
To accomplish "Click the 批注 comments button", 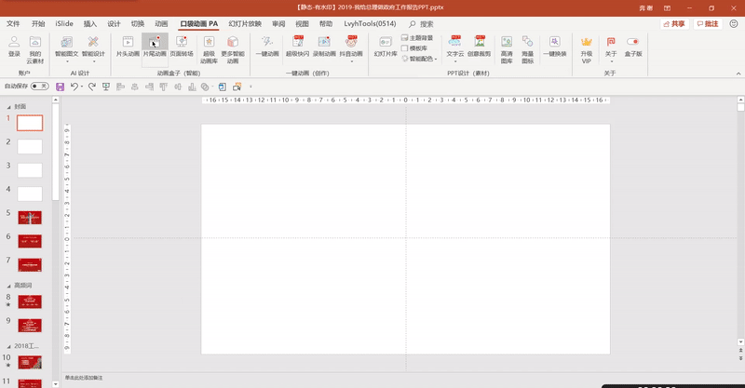I will (709, 23).
